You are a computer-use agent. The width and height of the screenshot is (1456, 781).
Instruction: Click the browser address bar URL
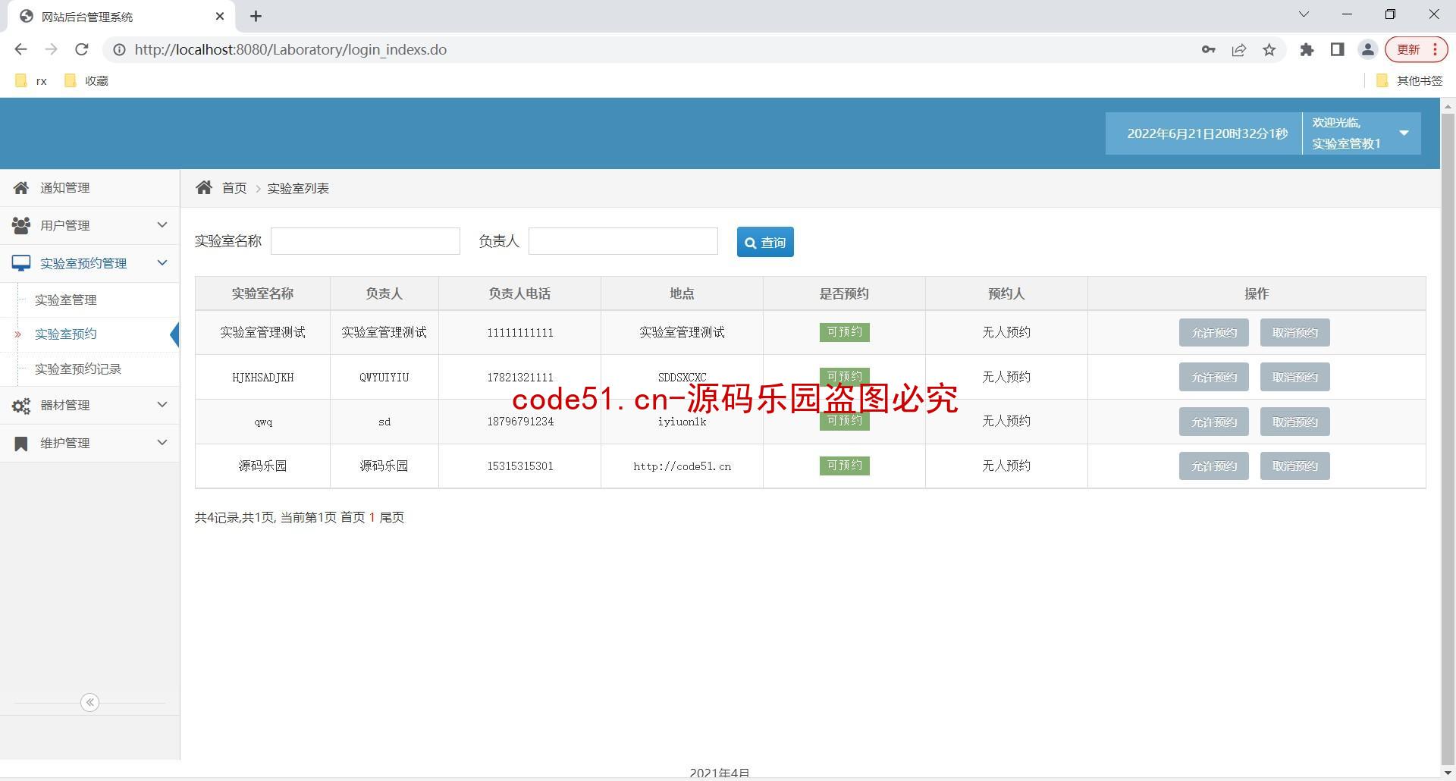point(290,50)
